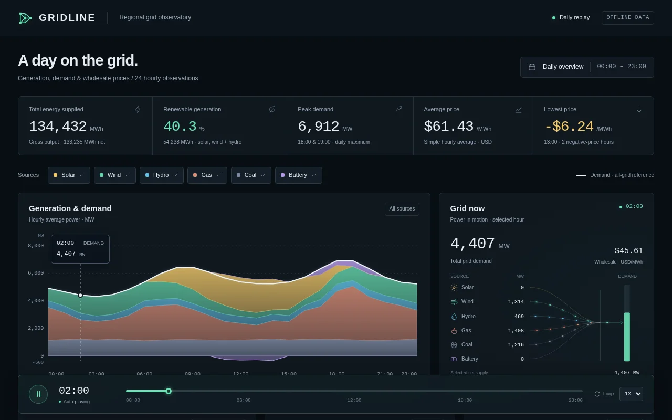Click the "134,432" total energy value

[58, 127]
